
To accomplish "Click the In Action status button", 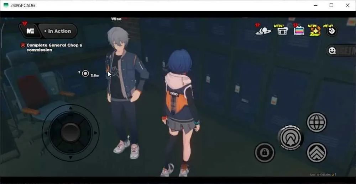I will [x=58, y=31].
